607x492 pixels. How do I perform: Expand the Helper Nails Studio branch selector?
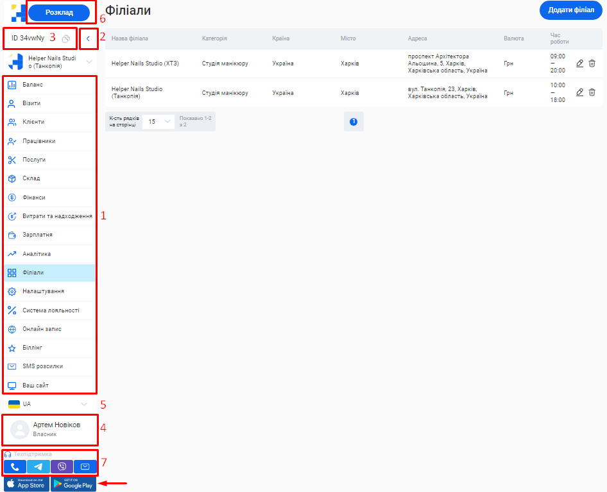pyautogui.click(x=89, y=62)
